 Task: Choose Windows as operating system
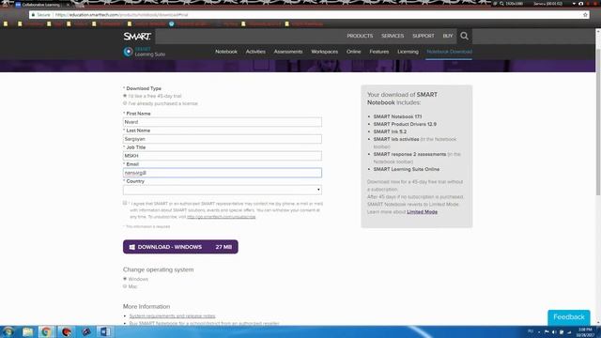click(x=125, y=279)
